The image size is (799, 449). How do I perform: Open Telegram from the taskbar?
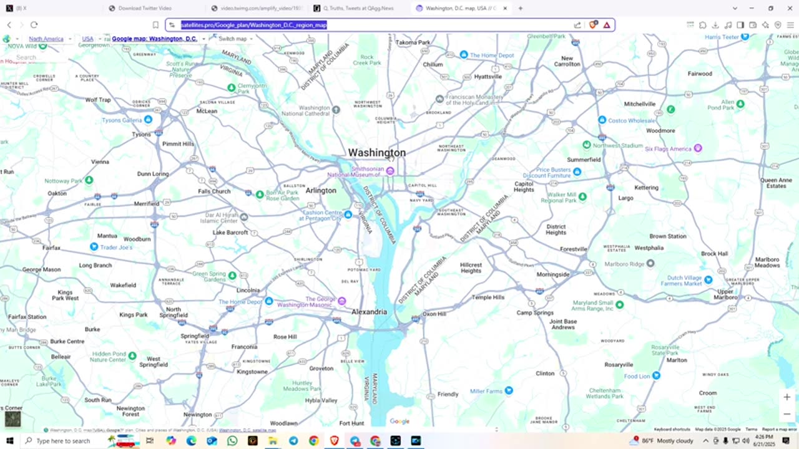pyautogui.click(x=293, y=441)
